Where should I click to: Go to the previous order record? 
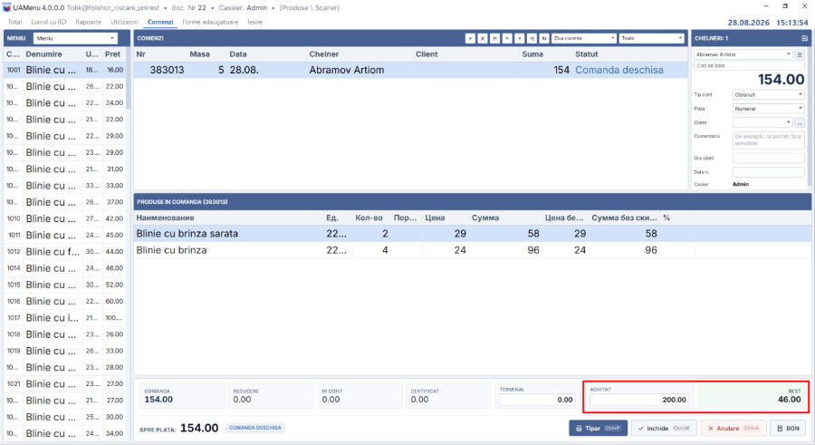(507, 38)
